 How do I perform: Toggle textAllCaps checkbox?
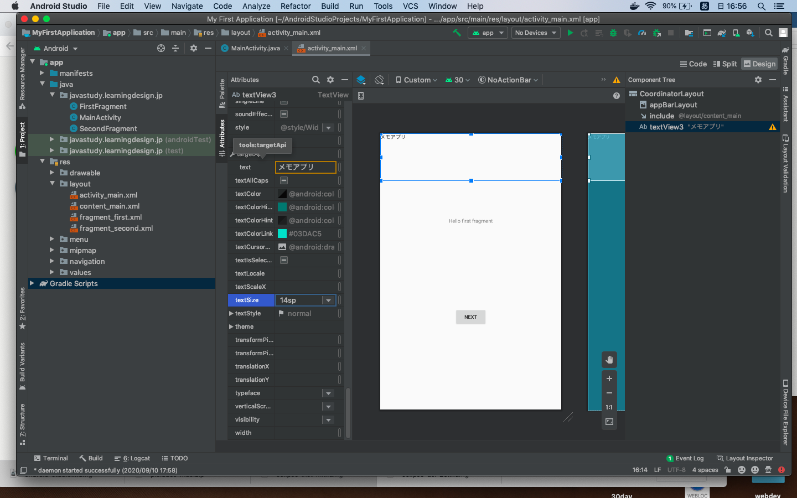[284, 180]
